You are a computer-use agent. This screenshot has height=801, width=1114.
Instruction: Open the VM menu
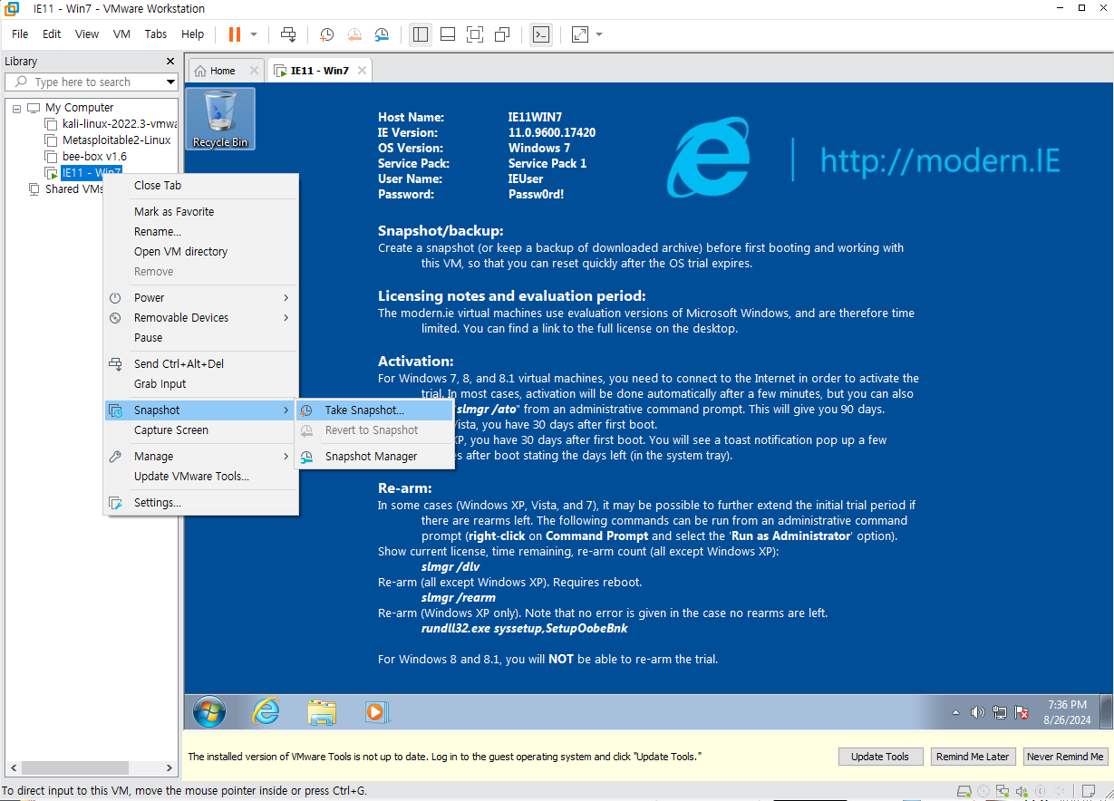coord(121,34)
